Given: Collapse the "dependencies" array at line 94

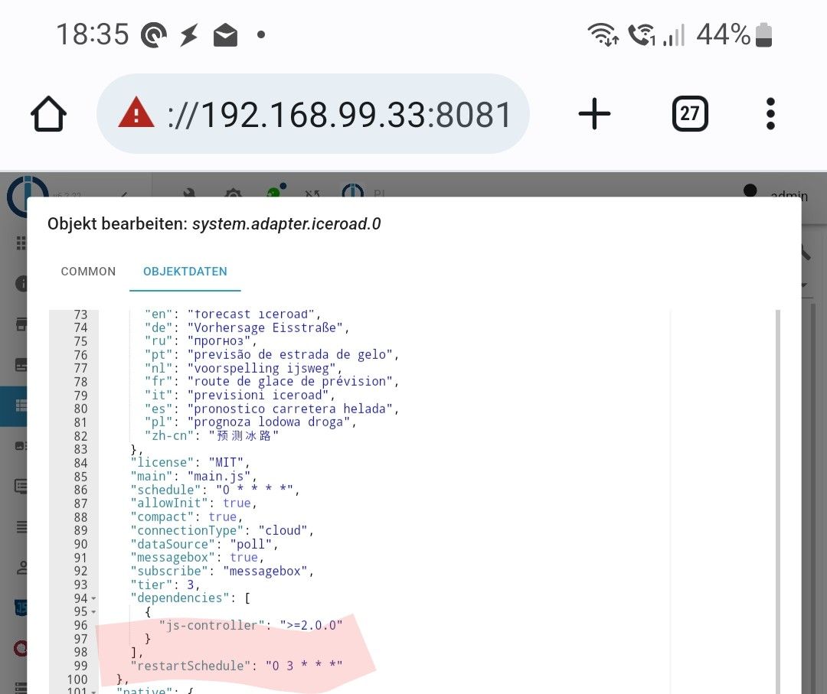Looking at the screenshot, I should point(93,598).
